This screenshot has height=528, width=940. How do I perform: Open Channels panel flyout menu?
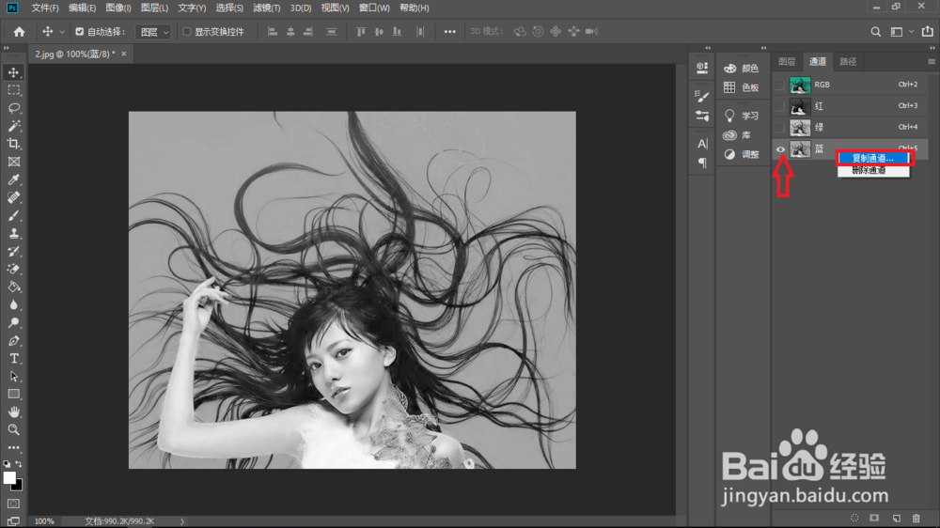[931, 62]
